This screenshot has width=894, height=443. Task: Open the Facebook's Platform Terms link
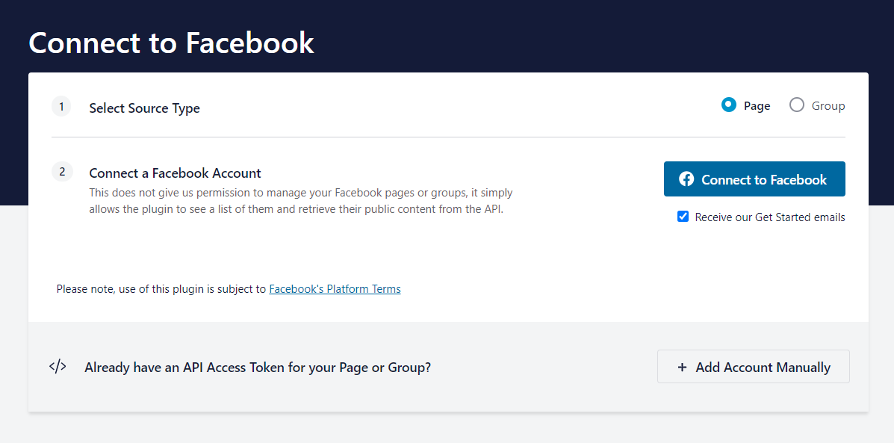(x=335, y=289)
